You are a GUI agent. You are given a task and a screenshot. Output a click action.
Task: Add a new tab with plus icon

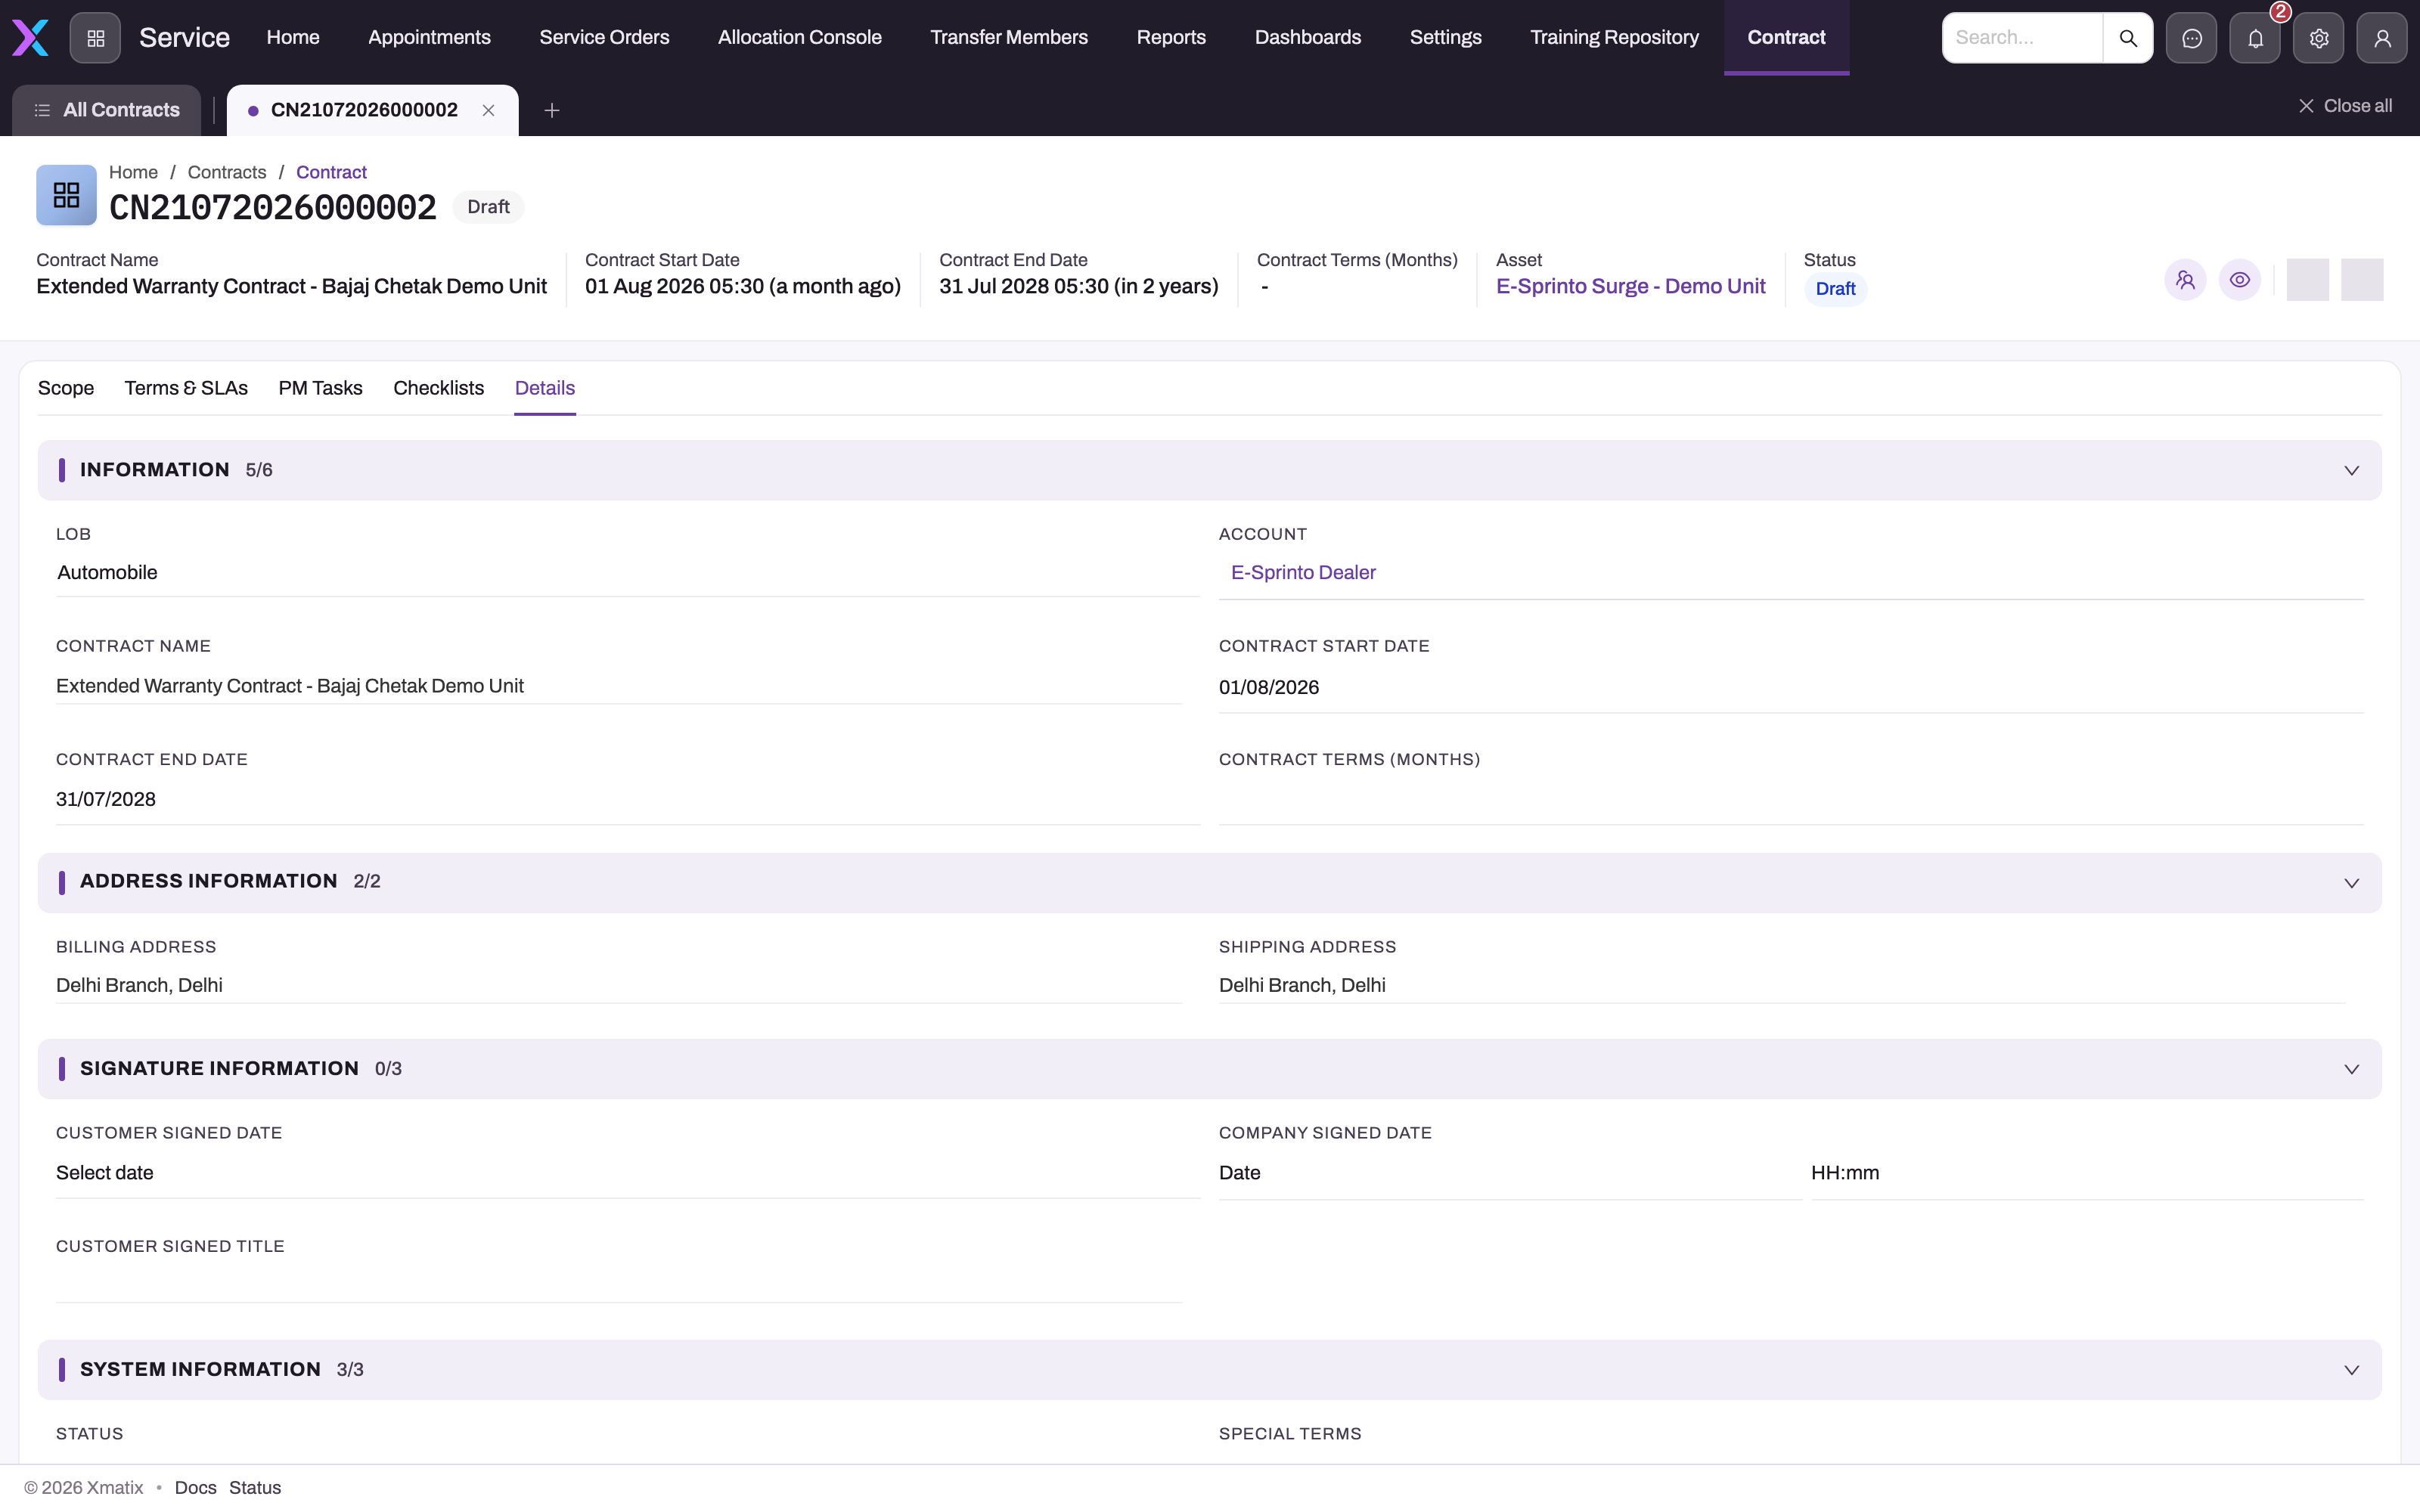pyautogui.click(x=551, y=110)
